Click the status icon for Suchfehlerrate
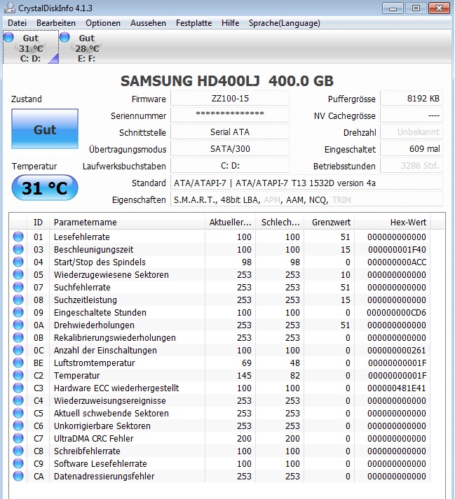The width and height of the screenshot is (455, 499). pos(18,287)
